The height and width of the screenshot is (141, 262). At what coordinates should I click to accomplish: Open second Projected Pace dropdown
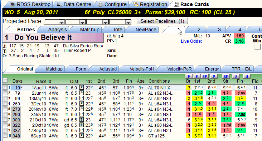(83, 22)
